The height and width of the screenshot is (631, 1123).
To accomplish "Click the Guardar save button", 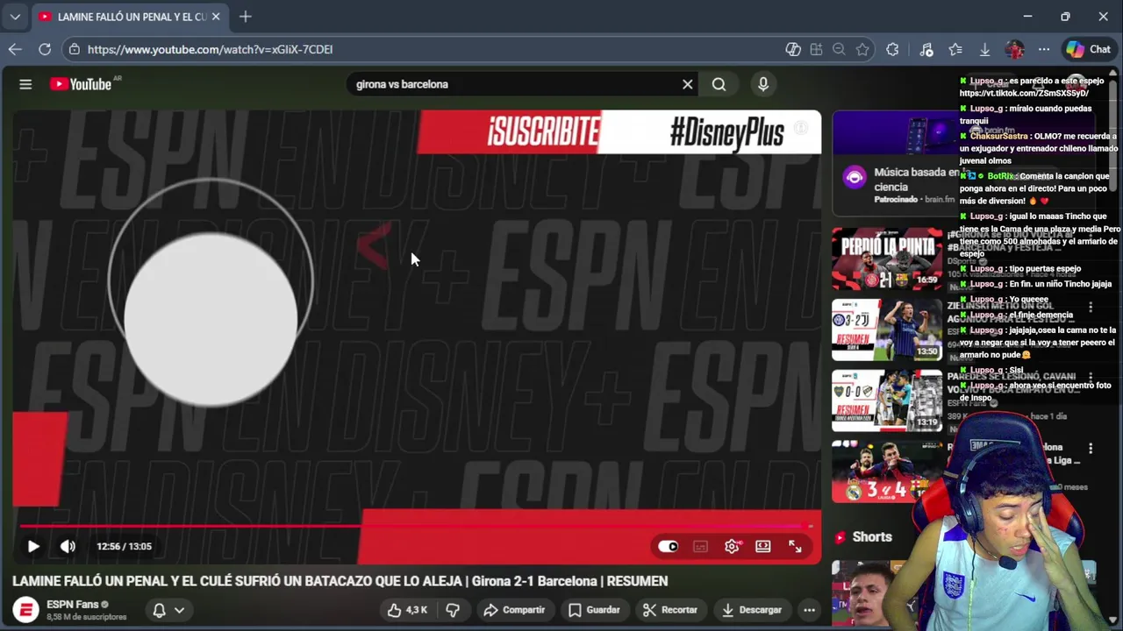I will click(593, 610).
